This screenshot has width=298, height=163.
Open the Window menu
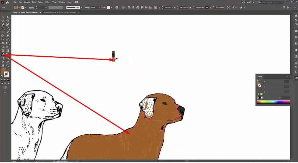tap(62, 2)
